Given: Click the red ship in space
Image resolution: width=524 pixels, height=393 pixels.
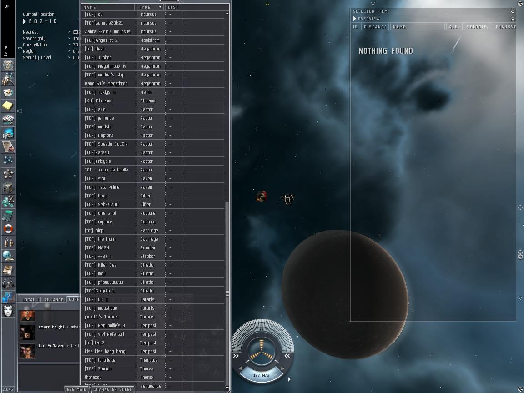Looking at the screenshot, I should pos(262,196).
